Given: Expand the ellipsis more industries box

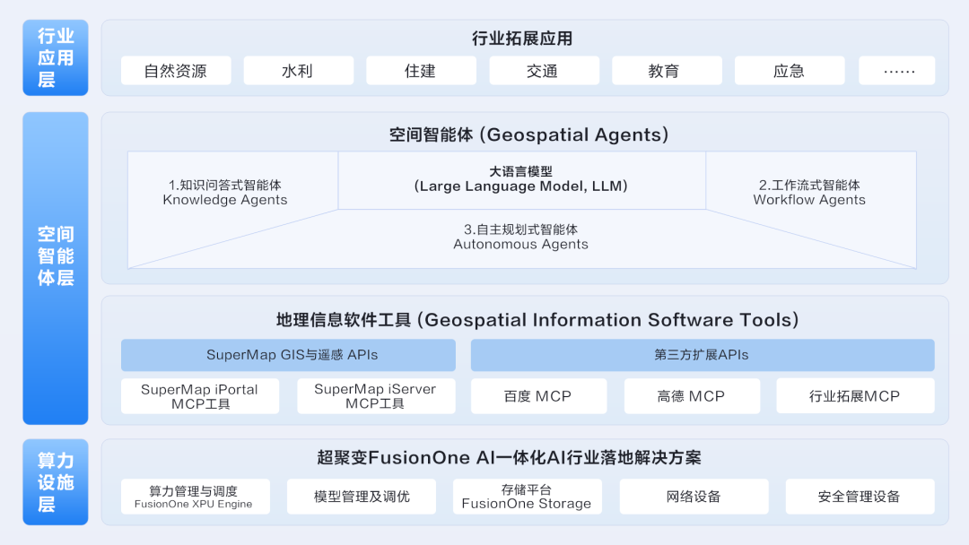Looking at the screenshot, I should click(x=896, y=71).
